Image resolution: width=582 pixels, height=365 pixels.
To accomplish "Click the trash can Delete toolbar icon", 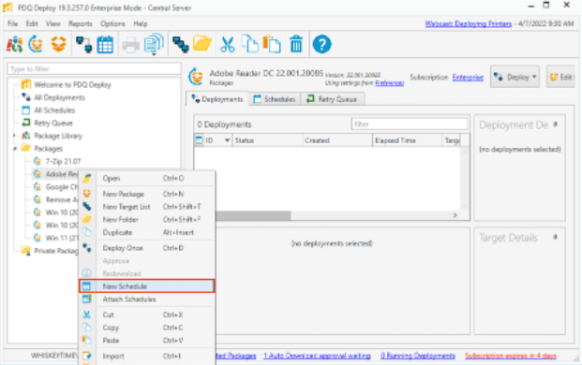I will point(296,45).
